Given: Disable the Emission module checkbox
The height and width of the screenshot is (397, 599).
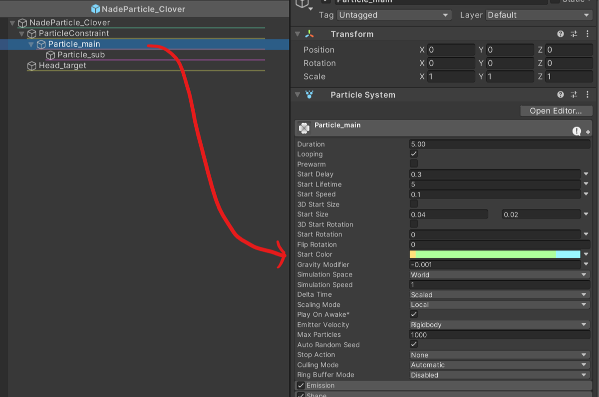Looking at the screenshot, I should pos(301,386).
